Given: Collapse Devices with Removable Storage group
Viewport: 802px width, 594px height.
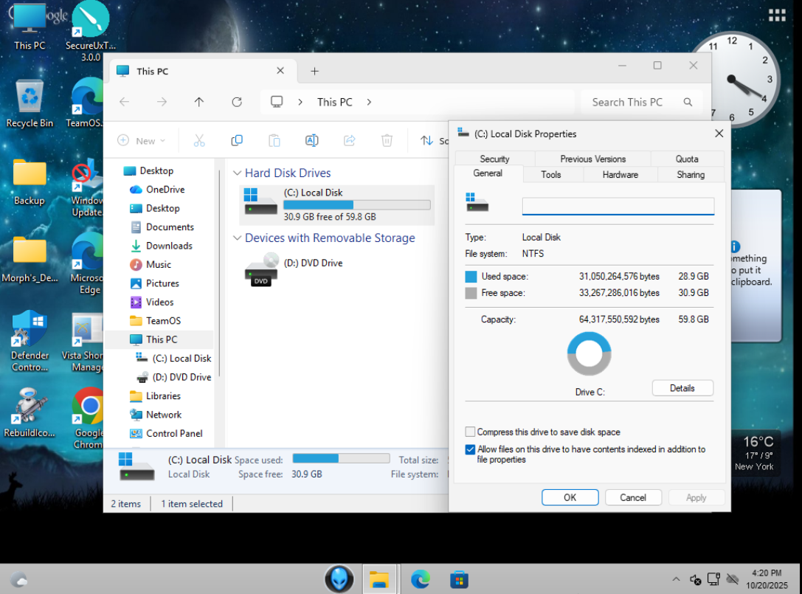Looking at the screenshot, I should 237,238.
